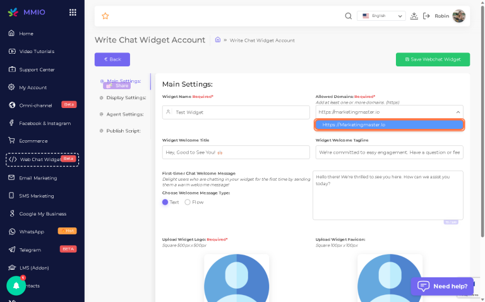Screen dimensions: 485x302
Task: Click the Omni-channel globe icon
Action: 12,106
